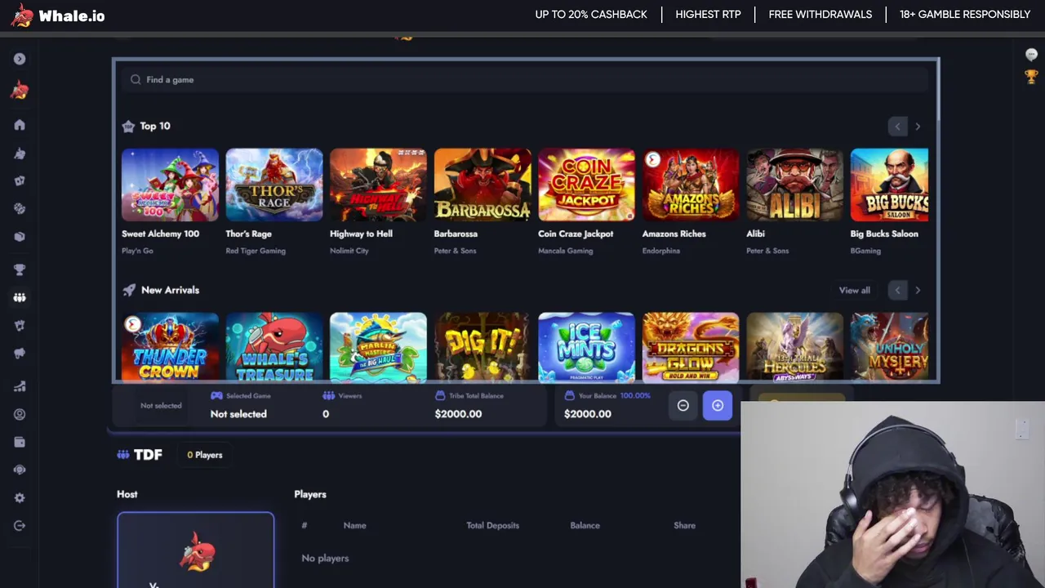Click UP TO 20% CASHBACK banner text
Image resolution: width=1045 pixels, height=588 pixels.
pos(591,15)
